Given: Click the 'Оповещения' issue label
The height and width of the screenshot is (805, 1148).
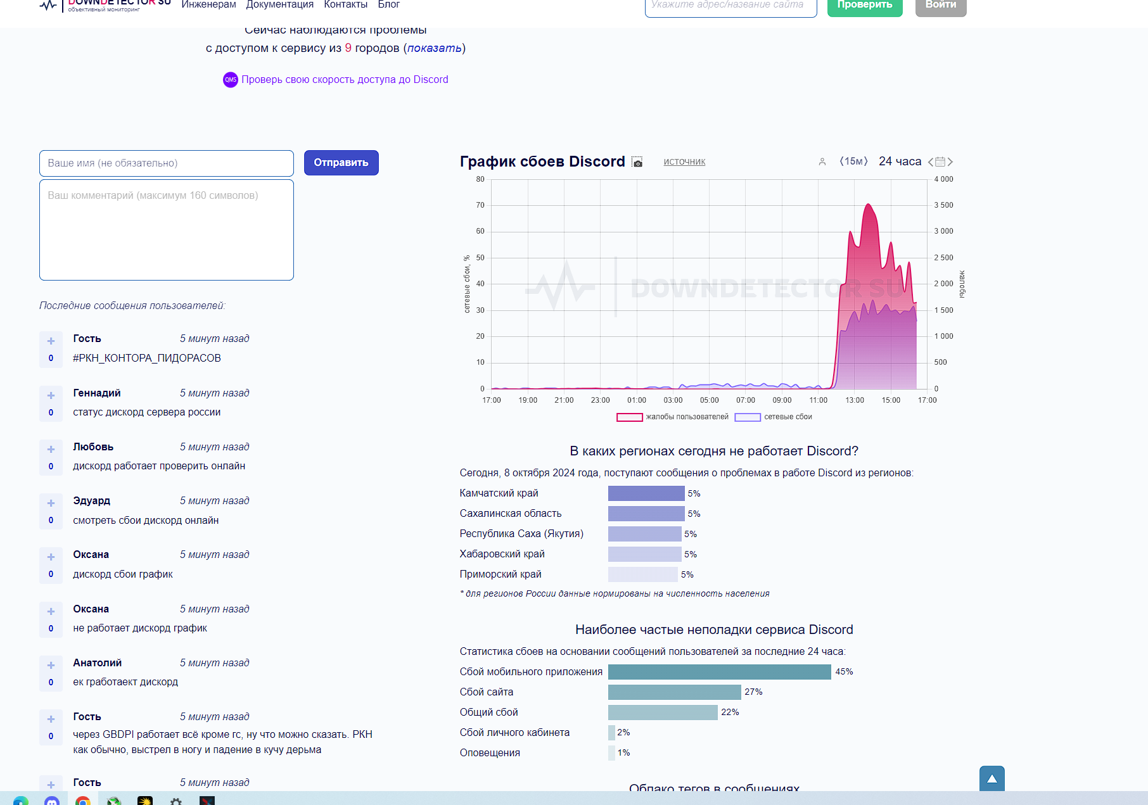Looking at the screenshot, I should click(490, 753).
